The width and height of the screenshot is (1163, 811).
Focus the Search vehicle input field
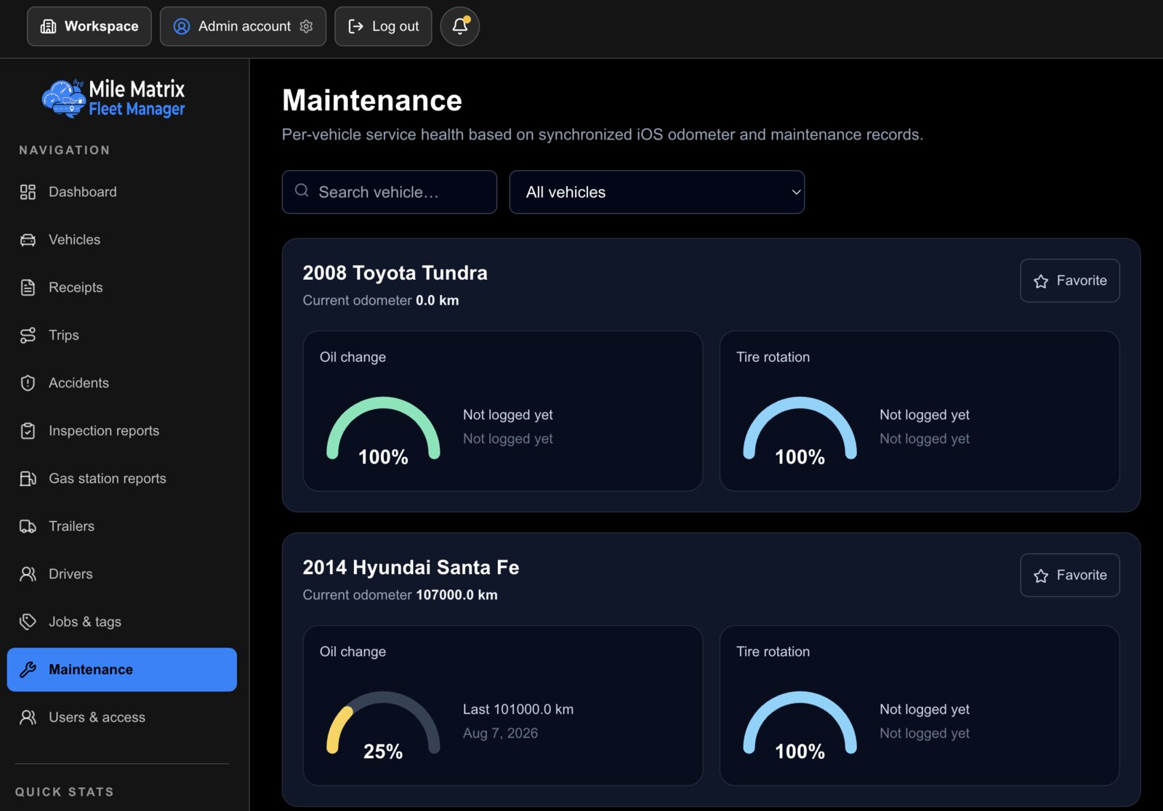[x=390, y=192]
